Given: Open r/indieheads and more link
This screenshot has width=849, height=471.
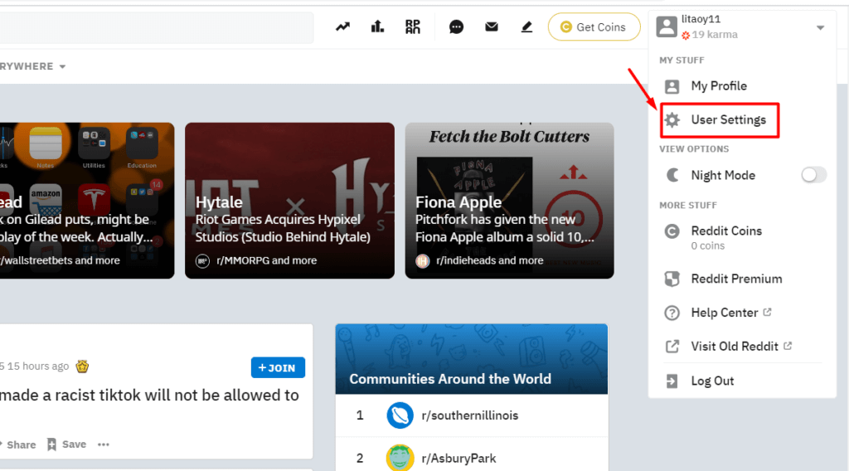Looking at the screenshot, I should point(489,260).
